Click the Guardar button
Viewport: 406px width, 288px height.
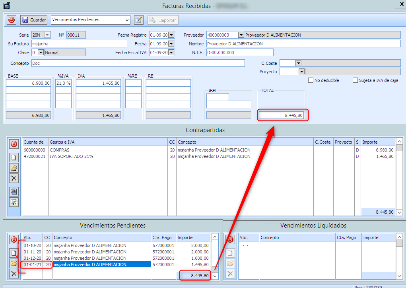(x=34, y=20)
